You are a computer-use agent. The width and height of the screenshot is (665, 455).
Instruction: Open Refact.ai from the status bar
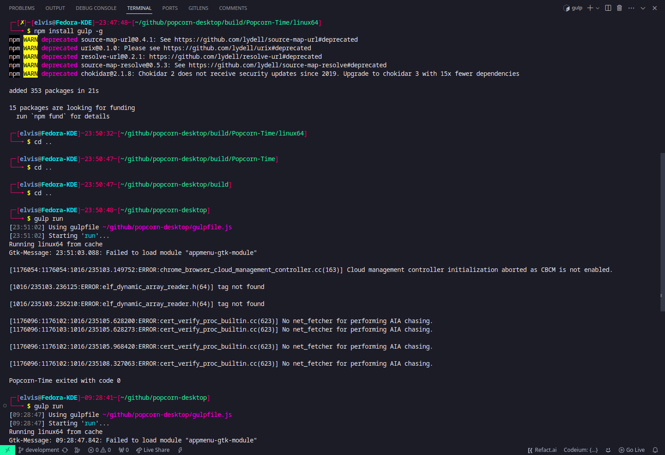pyautogui.click(x=542, y=450)
